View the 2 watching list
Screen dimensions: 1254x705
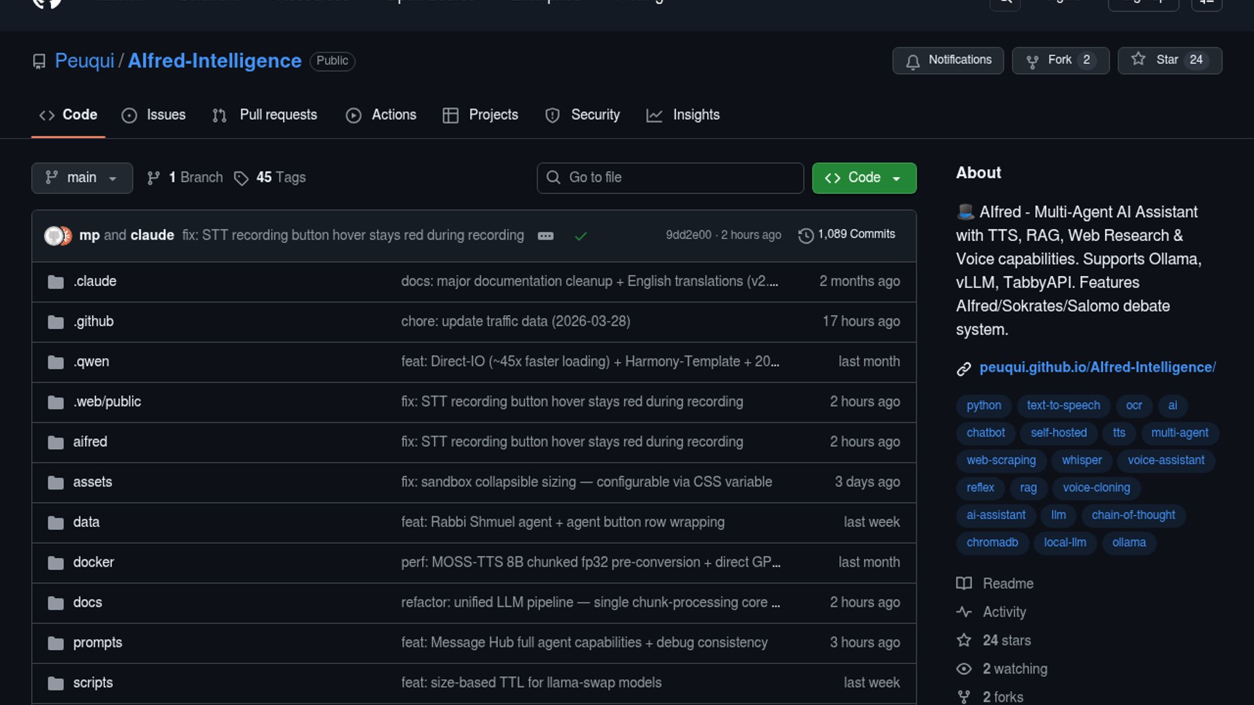pyautogui.click(x=1014, y=669)
